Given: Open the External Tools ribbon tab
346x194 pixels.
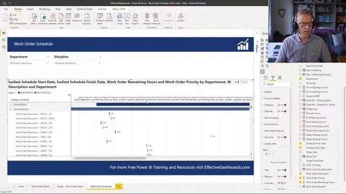Looking at the screenshot, I should (x=85, y=9).
